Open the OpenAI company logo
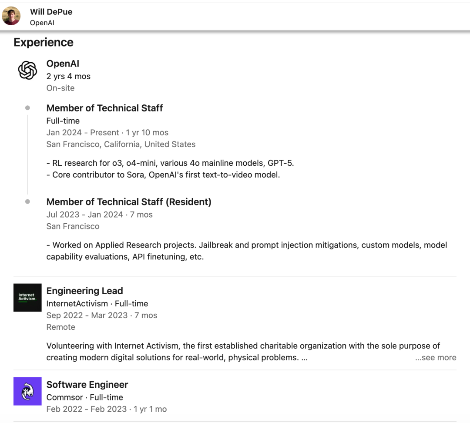Image resolution: width=470 pixels, height=423 pixels. [x=27, y=70]
